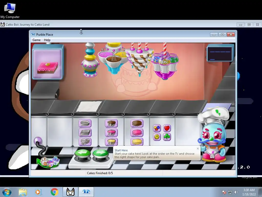Open the Game menu
This screenshot has width=262, height=197.
click(36, 40)
